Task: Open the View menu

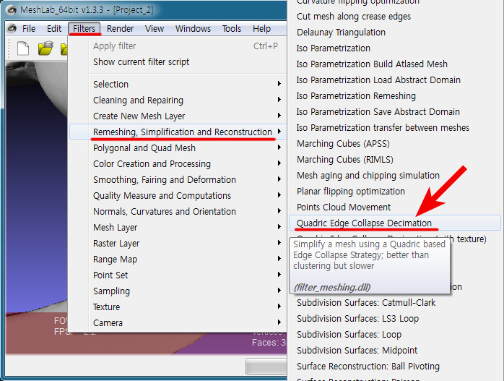Action: click(155, 29)
